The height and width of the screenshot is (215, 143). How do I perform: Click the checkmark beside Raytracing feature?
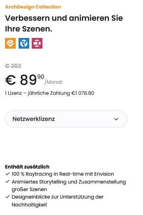(7, 174)
